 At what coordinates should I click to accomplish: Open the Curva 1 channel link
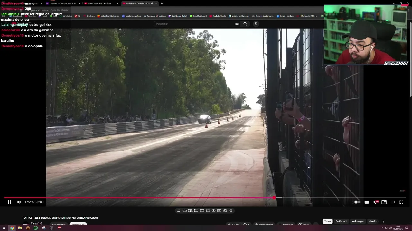(35, 223)
